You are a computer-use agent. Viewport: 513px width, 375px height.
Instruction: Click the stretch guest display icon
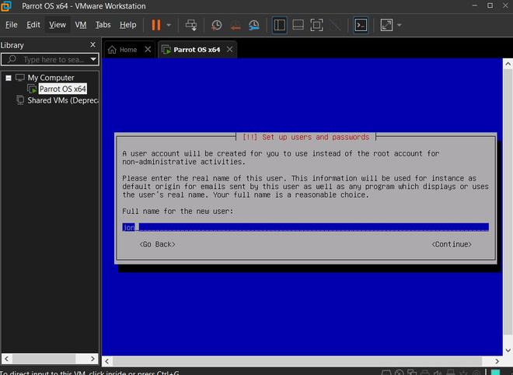386,25
